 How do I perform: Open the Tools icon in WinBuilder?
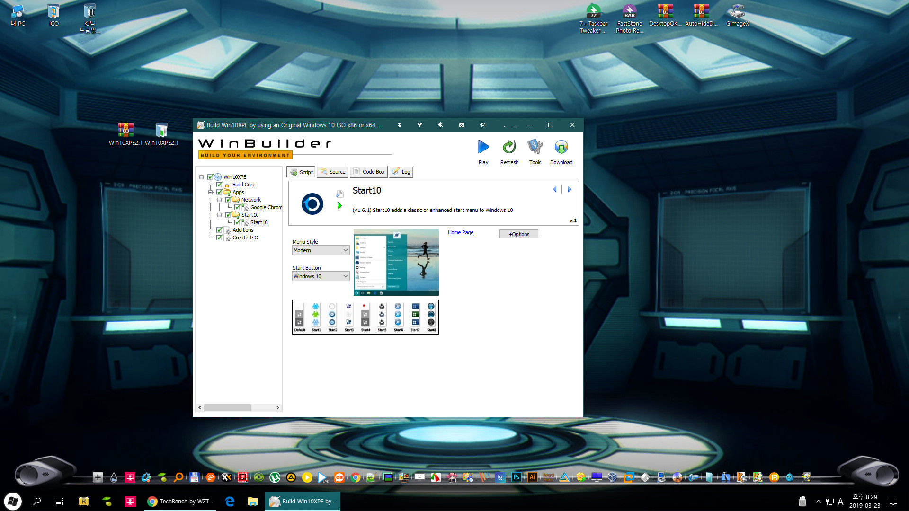(535, 148)
